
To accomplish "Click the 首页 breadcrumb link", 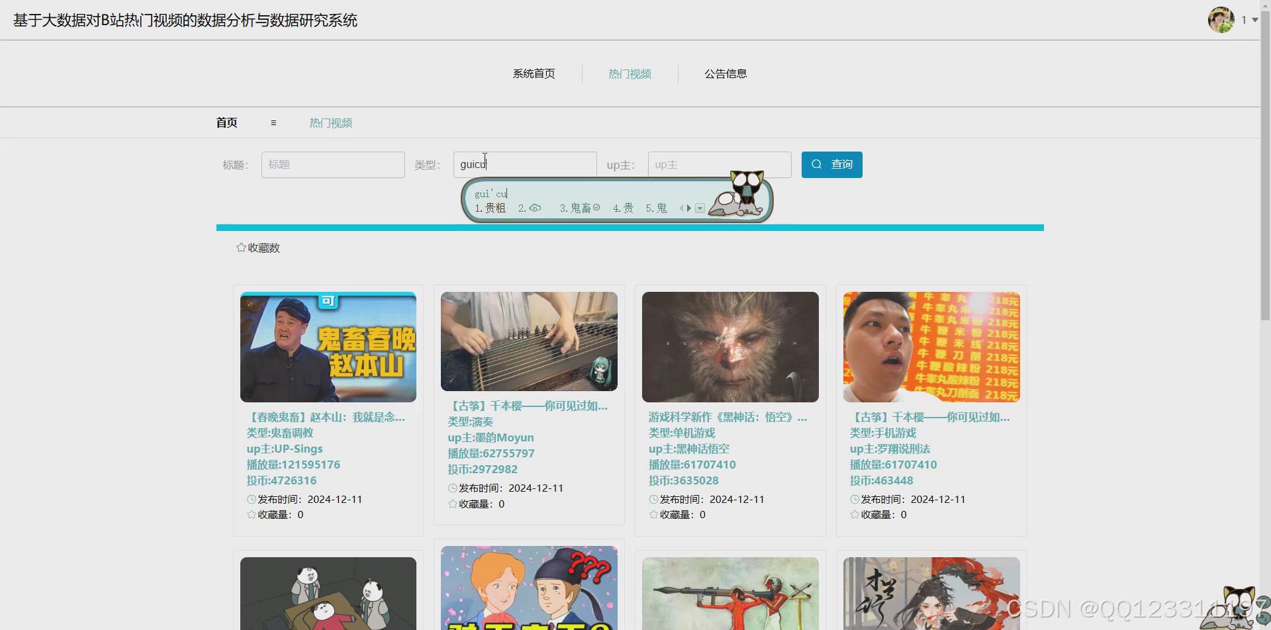I will (x=226, y=122).
